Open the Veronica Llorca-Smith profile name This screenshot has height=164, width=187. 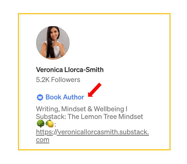[70, 70]
